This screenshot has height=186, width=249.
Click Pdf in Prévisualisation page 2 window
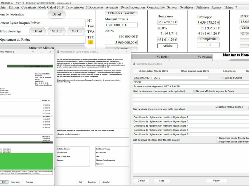click(x=81, y=182)
